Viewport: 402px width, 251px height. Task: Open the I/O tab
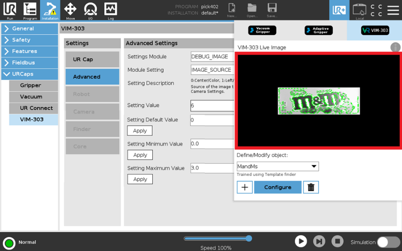90,10
